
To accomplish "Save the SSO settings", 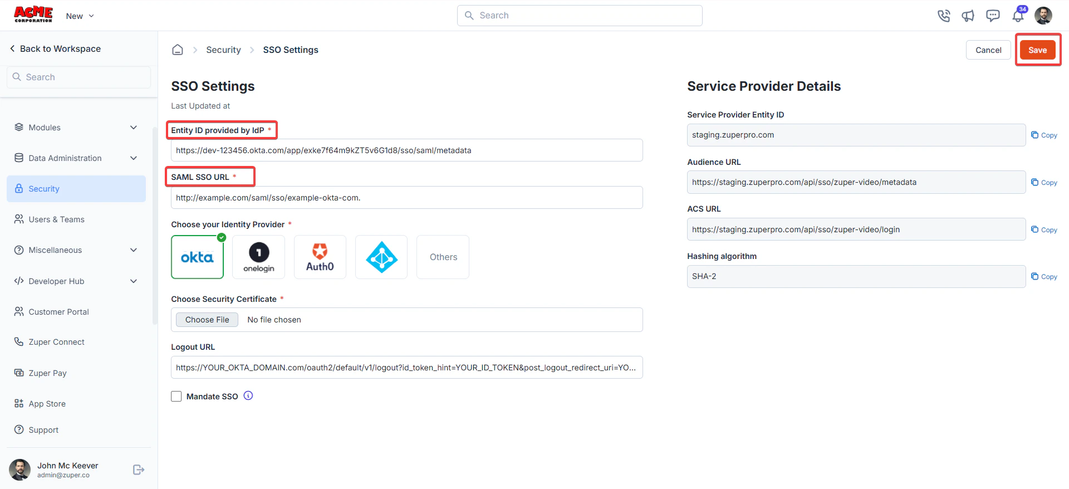I will pos(1037,50).
